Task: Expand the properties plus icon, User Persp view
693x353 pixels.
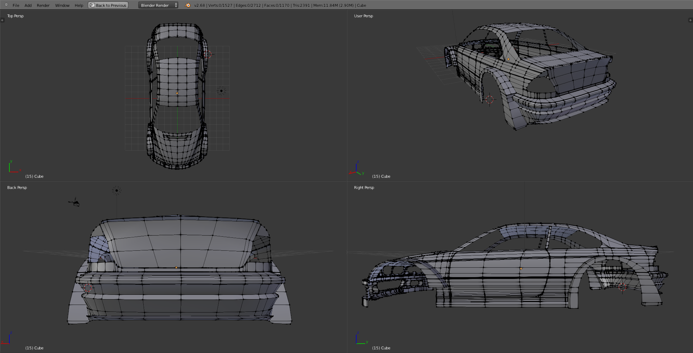Action: pos(690,20)
